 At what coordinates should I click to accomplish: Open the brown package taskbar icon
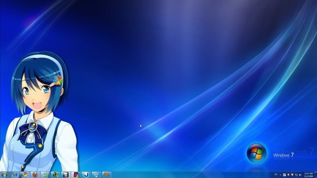[107, 175]
